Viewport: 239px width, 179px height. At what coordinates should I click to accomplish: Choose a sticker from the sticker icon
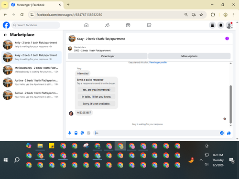point(82,133)
